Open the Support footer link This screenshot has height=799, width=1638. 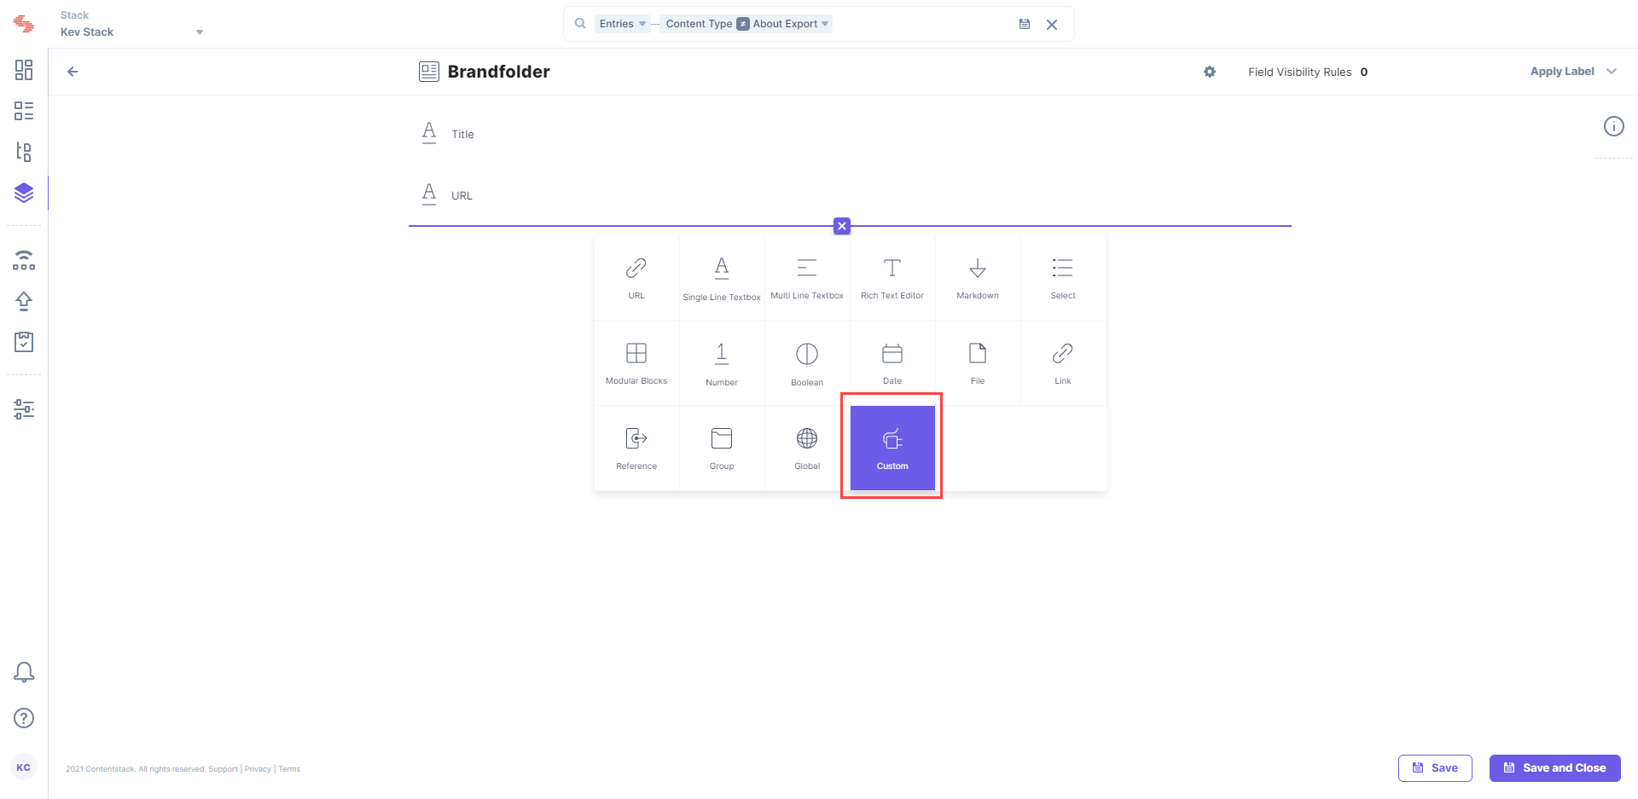click(224, 769)
